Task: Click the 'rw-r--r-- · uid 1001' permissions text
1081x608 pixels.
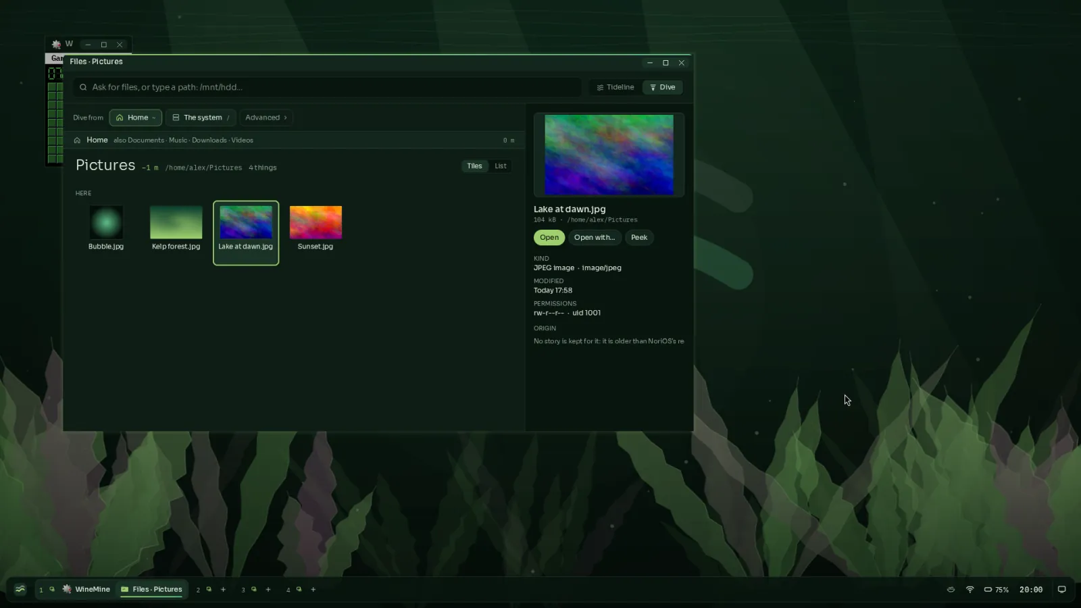Action: pyautogui.click(x=567, y=313)
